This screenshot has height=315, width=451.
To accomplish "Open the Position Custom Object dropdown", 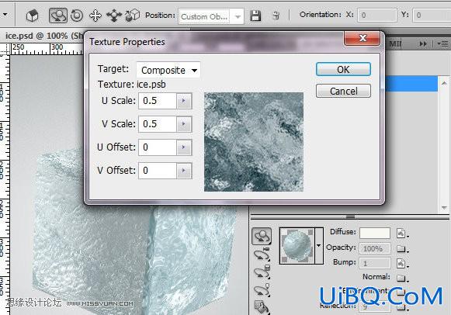I will pos(211,16).
